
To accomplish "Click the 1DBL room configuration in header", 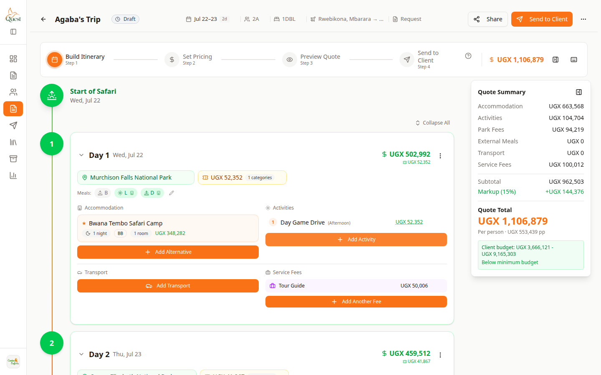I will (x=285, y=19).
